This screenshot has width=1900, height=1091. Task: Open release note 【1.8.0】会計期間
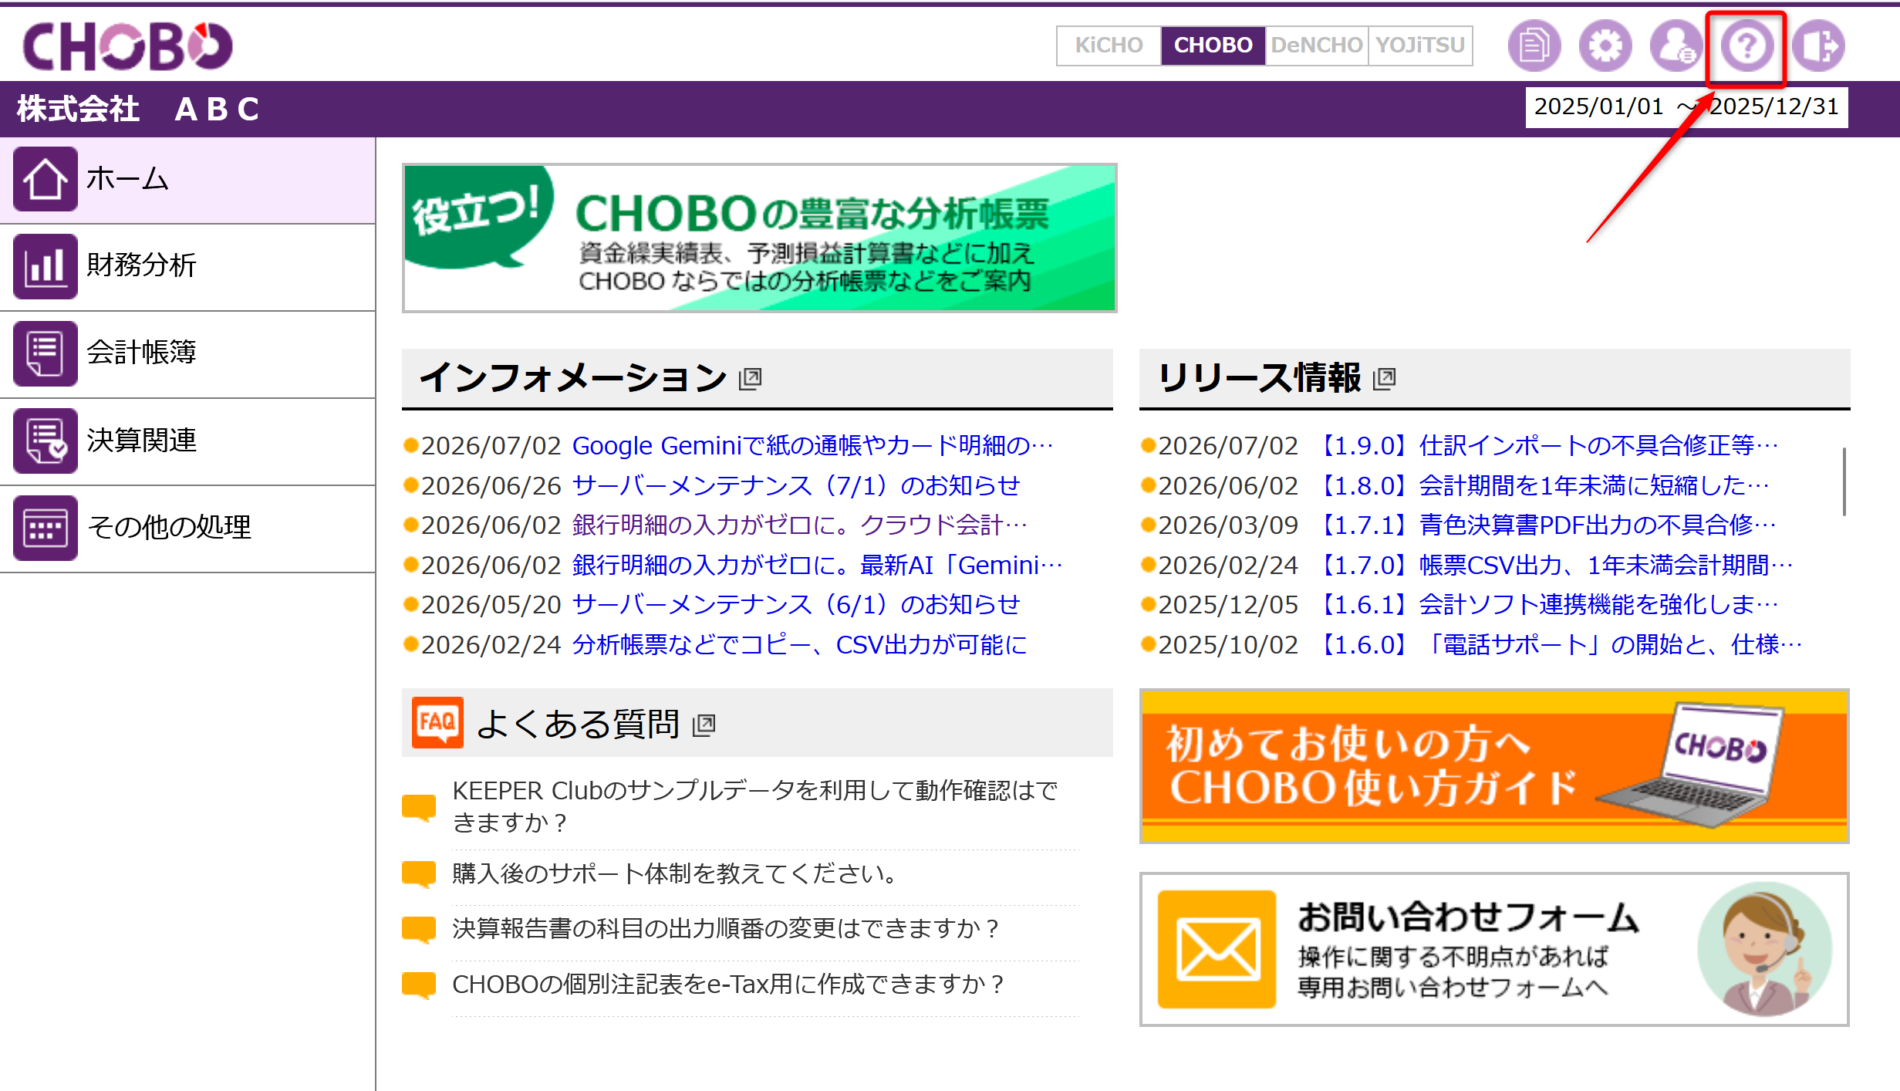point(1541,486)
